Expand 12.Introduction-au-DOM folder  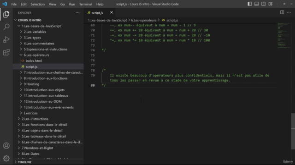coord(48,101)
